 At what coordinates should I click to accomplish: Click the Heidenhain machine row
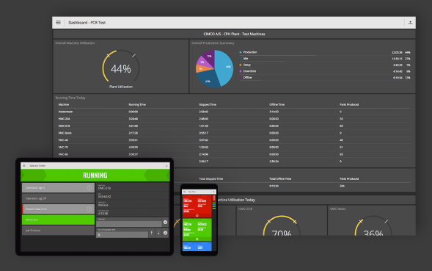234,112
